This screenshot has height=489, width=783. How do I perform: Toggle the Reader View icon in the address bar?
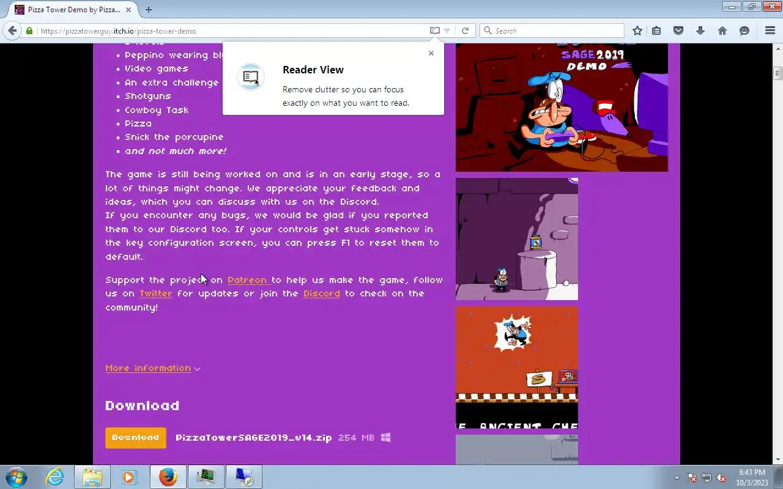[434, 31]
